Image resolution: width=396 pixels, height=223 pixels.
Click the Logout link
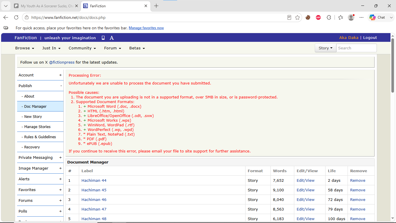(x=370, y=38)
